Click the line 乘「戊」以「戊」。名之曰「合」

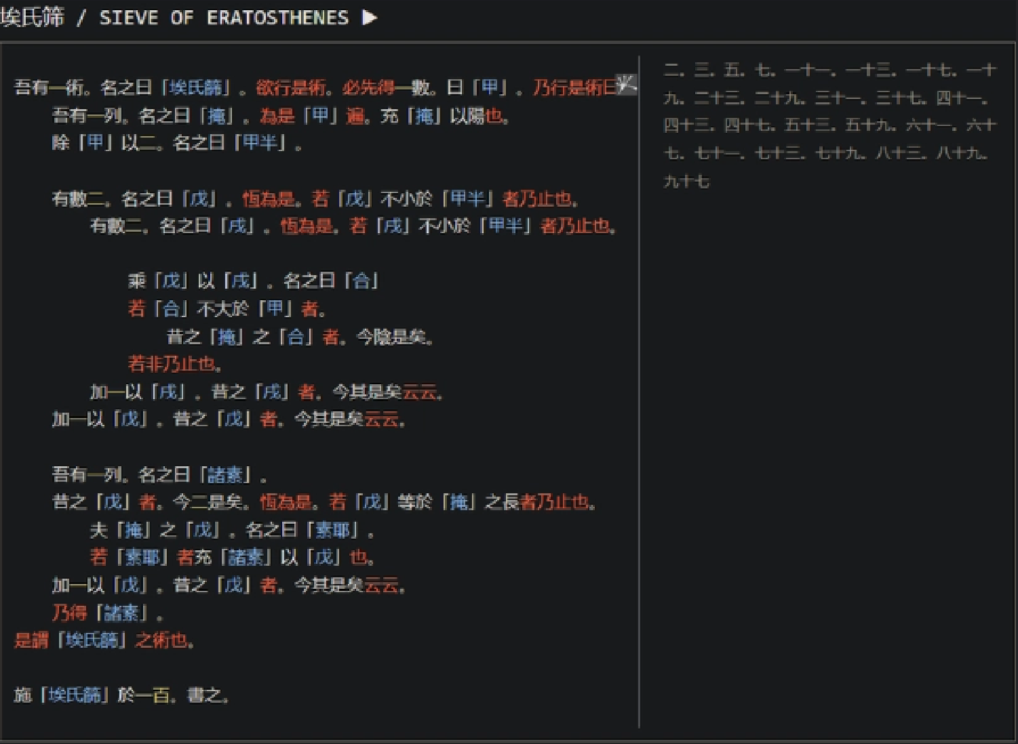(x=254, y=281)
